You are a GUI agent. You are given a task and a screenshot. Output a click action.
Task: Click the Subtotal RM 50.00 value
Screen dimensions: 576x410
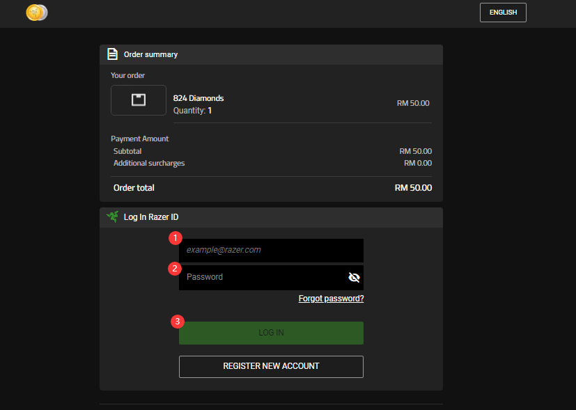tap(416, 151)
